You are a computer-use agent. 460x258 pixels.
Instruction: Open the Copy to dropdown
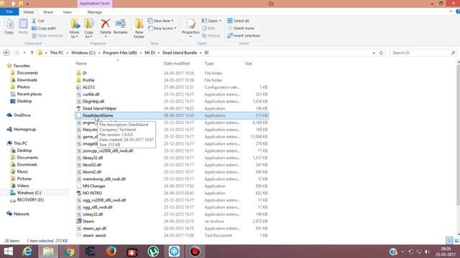pos(88,29)
